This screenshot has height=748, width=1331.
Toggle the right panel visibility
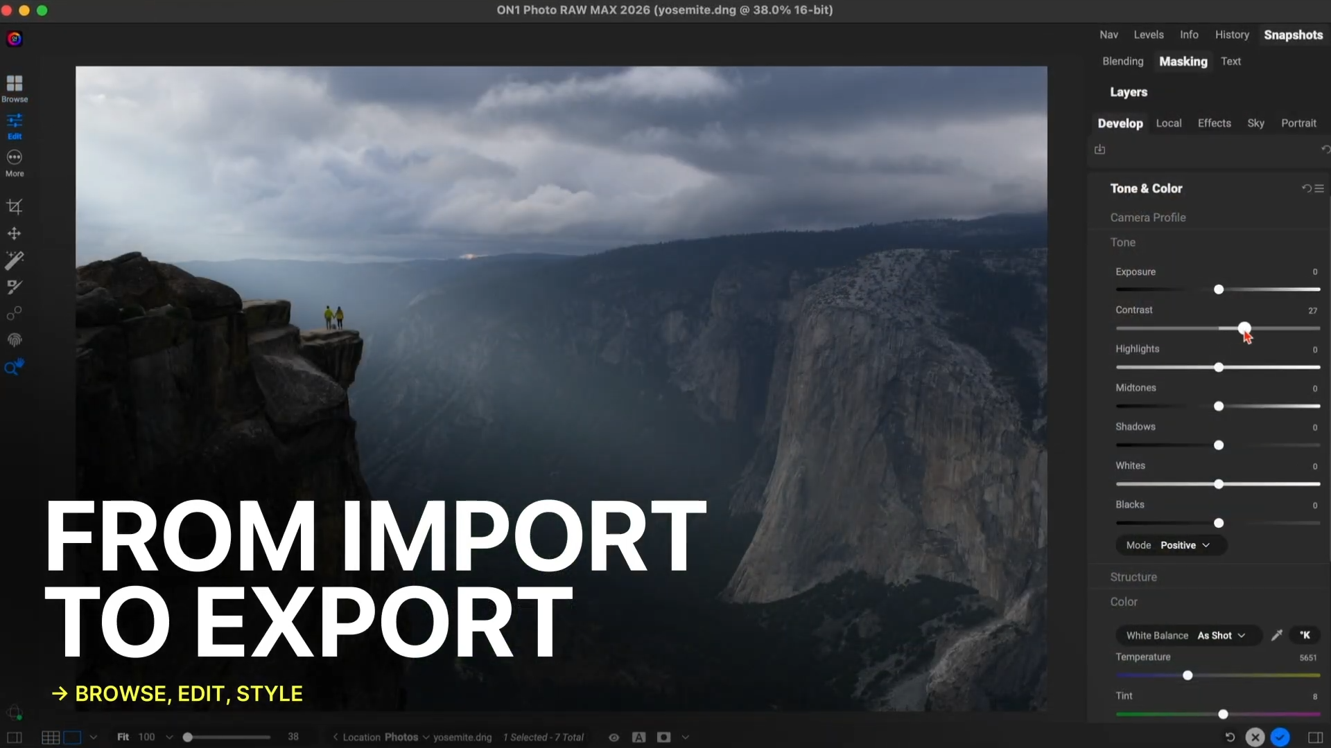1315,737
